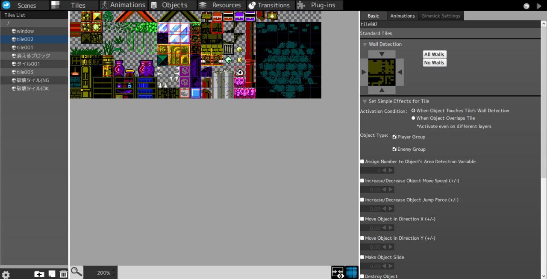547x279 pixels.
Task: Toggle right wall detection arrow
Action: click(400, 72)
